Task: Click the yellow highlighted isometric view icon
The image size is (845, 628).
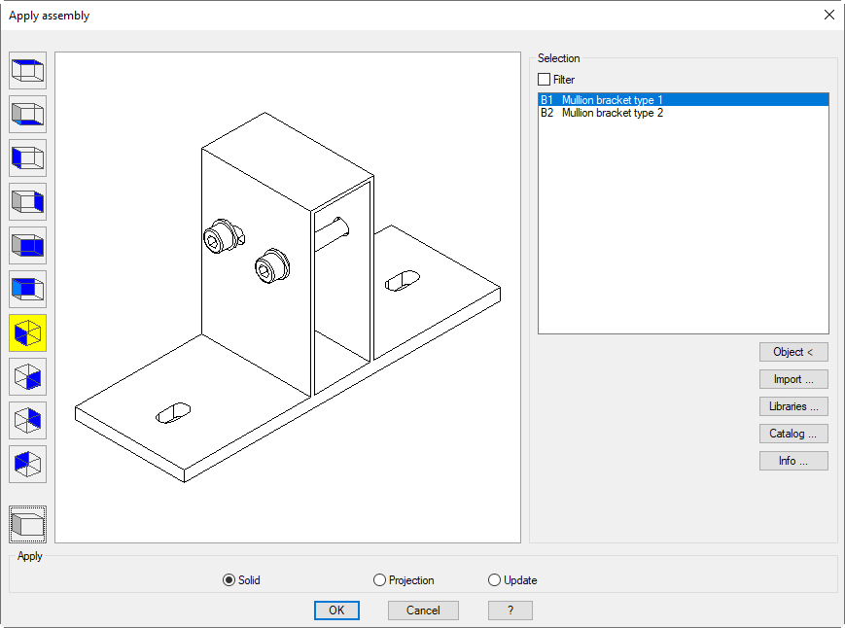Action: pyautogui.click(x=27, y=333)
